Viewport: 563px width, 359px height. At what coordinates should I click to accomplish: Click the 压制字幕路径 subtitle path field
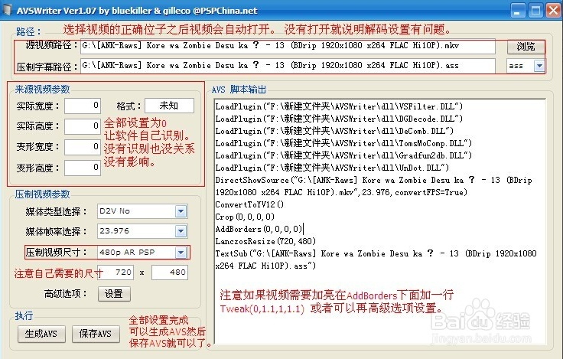pos(288,66)
